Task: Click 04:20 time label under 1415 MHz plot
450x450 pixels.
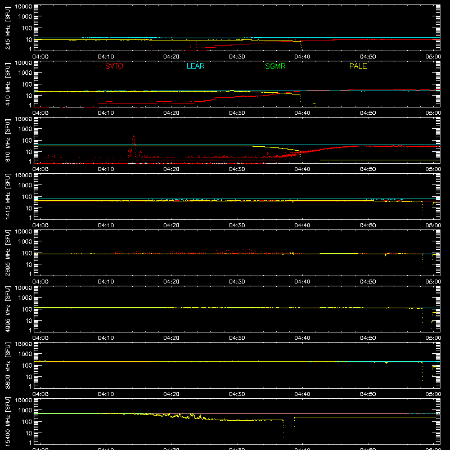Action: click(172, 226)
